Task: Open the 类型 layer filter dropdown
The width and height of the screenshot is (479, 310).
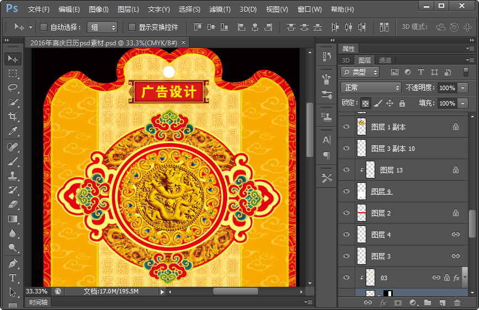Action: click(360, 72)
